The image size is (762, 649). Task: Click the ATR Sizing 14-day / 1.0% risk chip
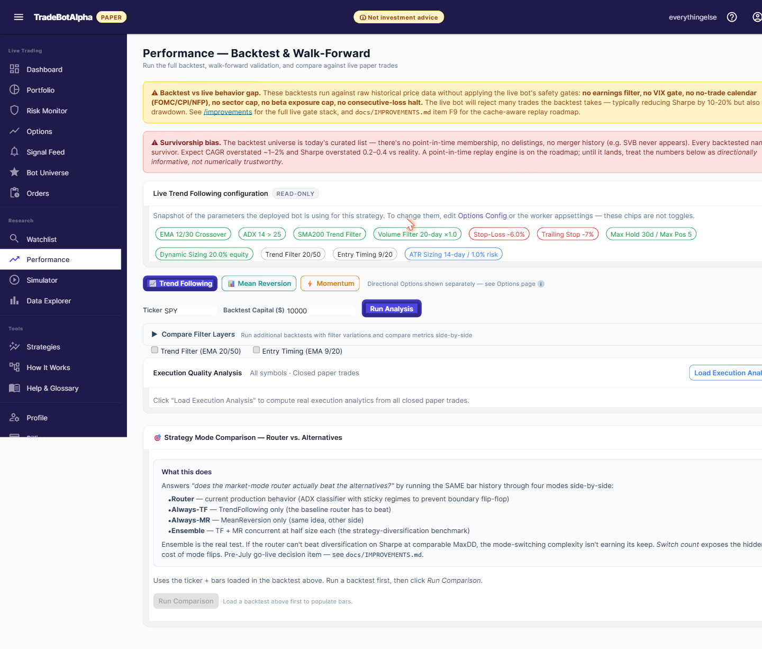tap(453, 254)
